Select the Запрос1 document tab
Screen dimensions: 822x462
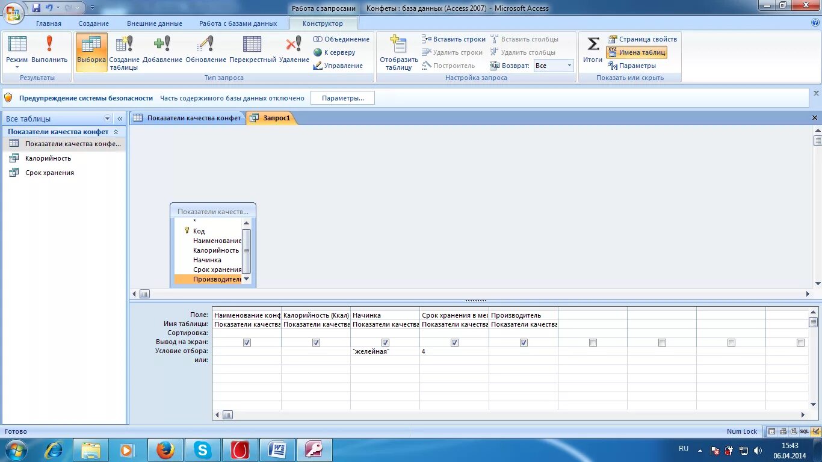(x=271, y=118)
